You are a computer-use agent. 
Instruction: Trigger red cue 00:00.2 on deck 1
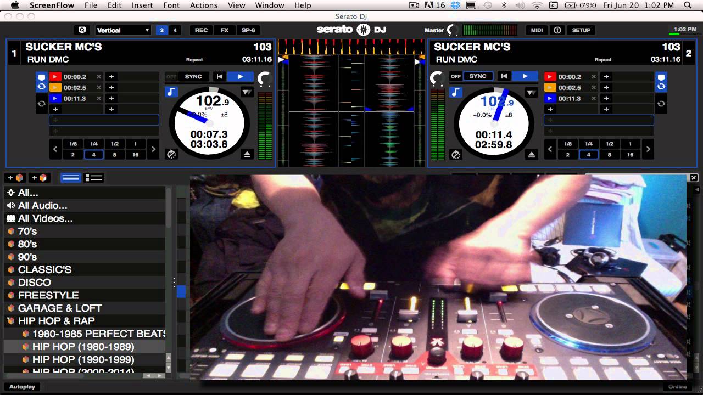(x=55, y=77)
